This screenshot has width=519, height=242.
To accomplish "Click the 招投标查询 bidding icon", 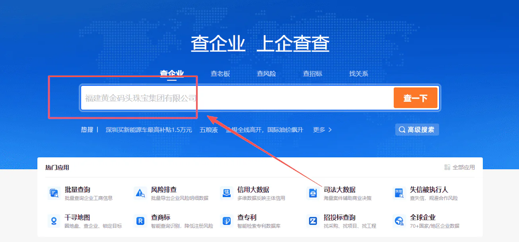I will click(x=313, y=221).
